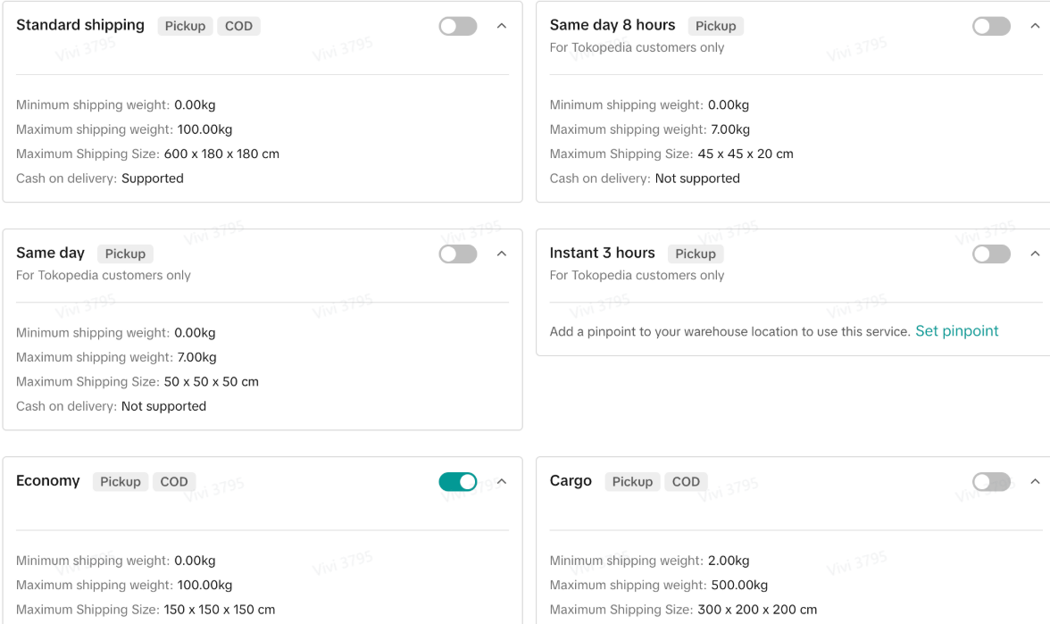Switch on Instant 3 hours service
Screen dimensions: 1050x624
pos(991,254)
